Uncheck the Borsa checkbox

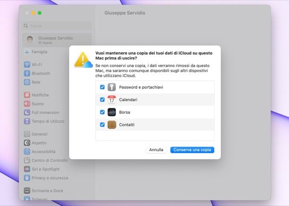102,112
